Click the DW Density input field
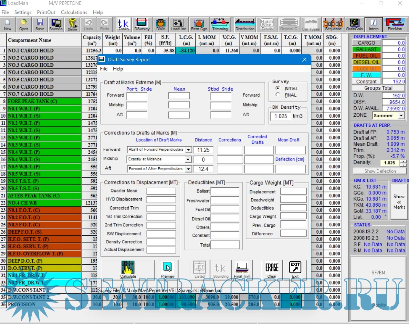 (x=280, y=116)
